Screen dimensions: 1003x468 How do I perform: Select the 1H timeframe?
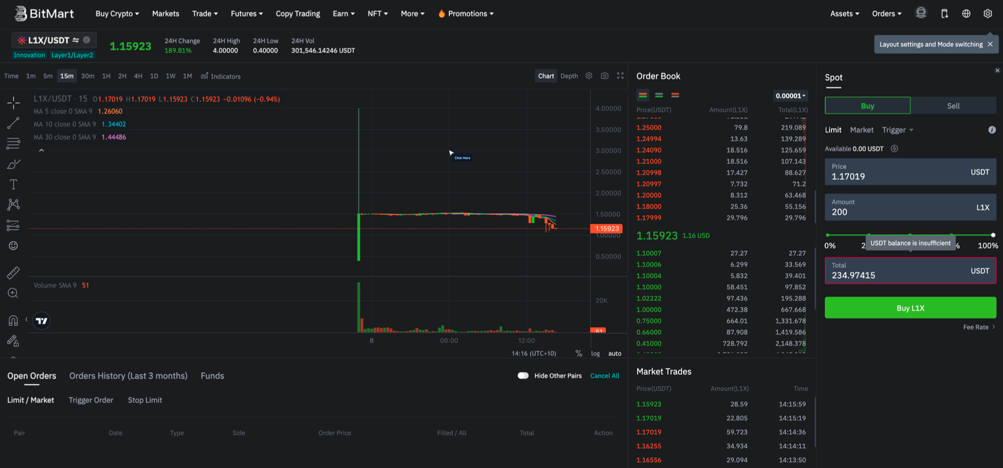[x=106, y=76]
